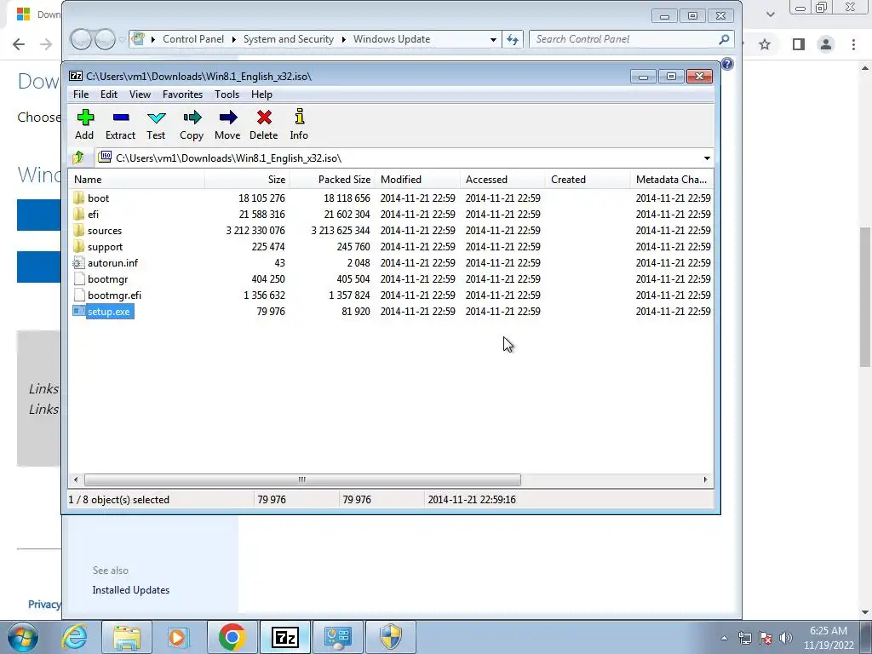The image size is (872, 654).
Task: Click the Chrome page vertical scrollbar
Action: coord(865,297)
